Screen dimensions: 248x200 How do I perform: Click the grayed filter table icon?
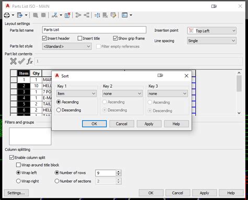[x=105, y=15]
